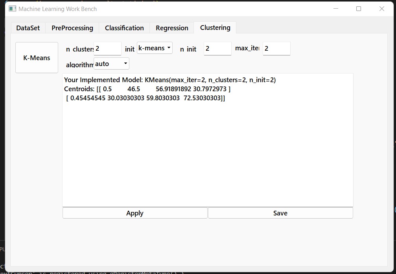Click the Clustering tab
The image size is (396, 274).
click(215, 28)
